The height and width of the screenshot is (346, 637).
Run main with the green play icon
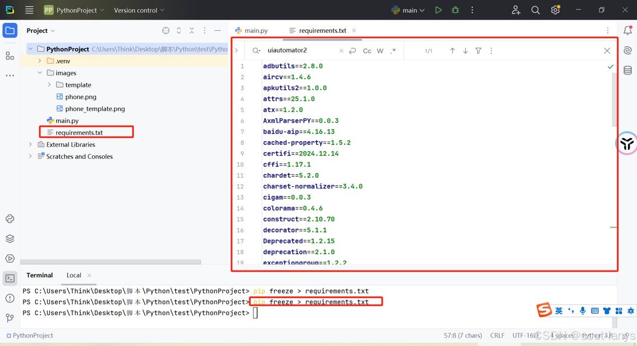click(438, 10)
